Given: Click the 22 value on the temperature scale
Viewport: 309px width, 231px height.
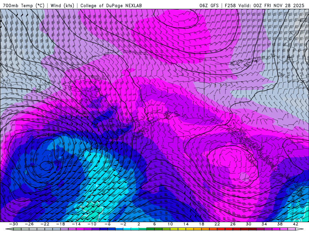Looking at the screenshot, I should (x=217, y=224).
